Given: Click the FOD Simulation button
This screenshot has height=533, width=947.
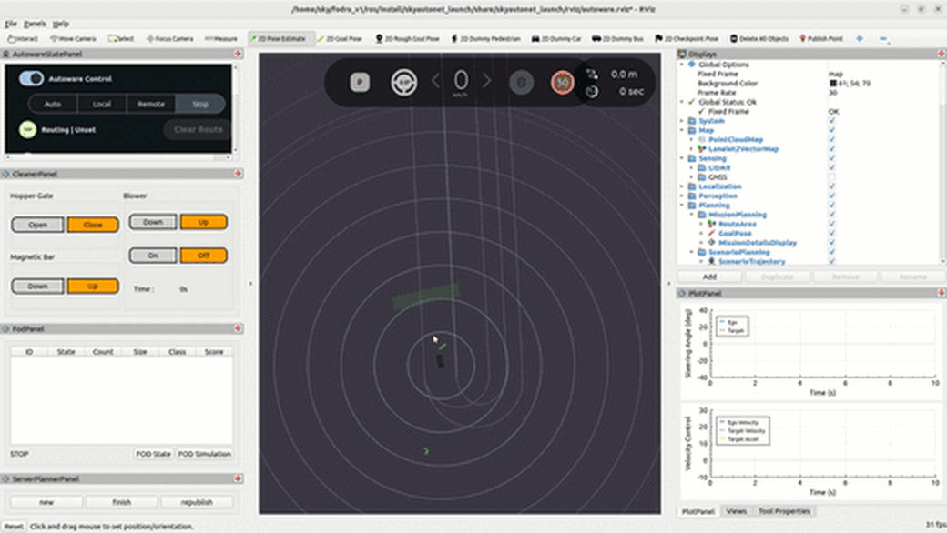Looking at the screenshot, I should (x=204, y=453).
